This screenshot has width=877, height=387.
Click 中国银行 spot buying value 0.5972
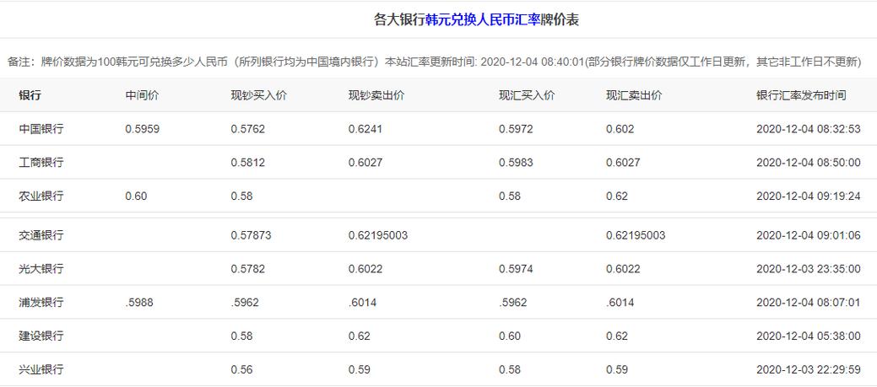(x=516, y=129)
